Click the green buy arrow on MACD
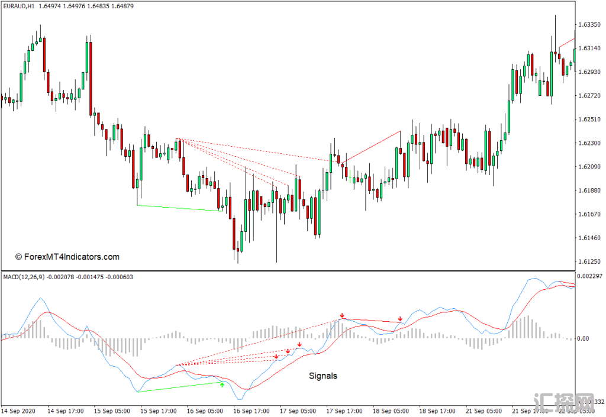Screen dimensions: 606x417 point(223,384)
